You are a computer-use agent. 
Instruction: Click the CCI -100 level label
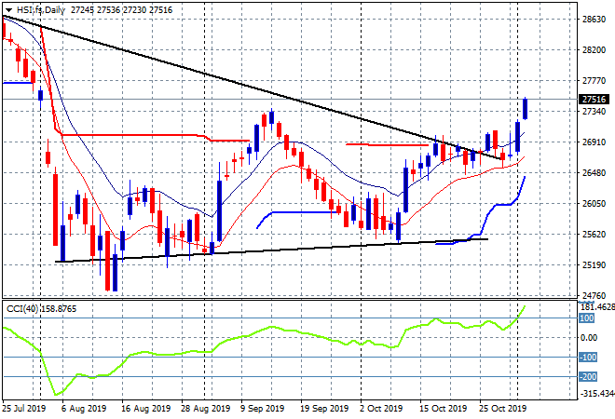point(588,357)
